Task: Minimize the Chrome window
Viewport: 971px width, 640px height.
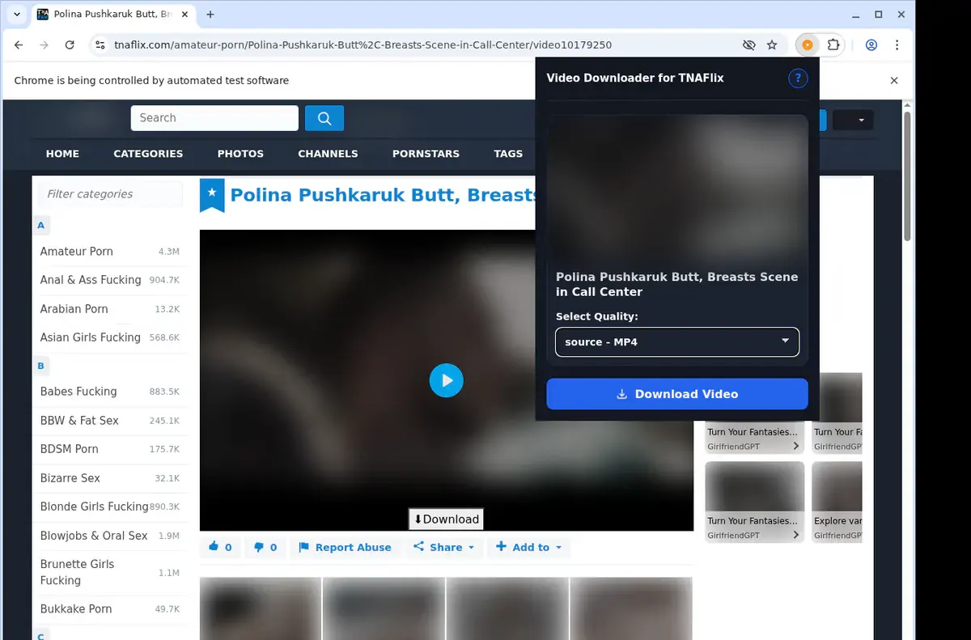Action: (856, 15)
